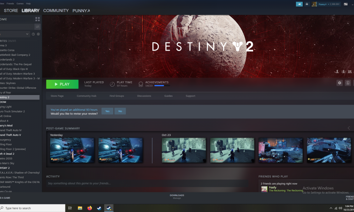The image size is (354, 212).
Task: Open Destiny 2 game settings gear
Action: click(x=339, y=83)
